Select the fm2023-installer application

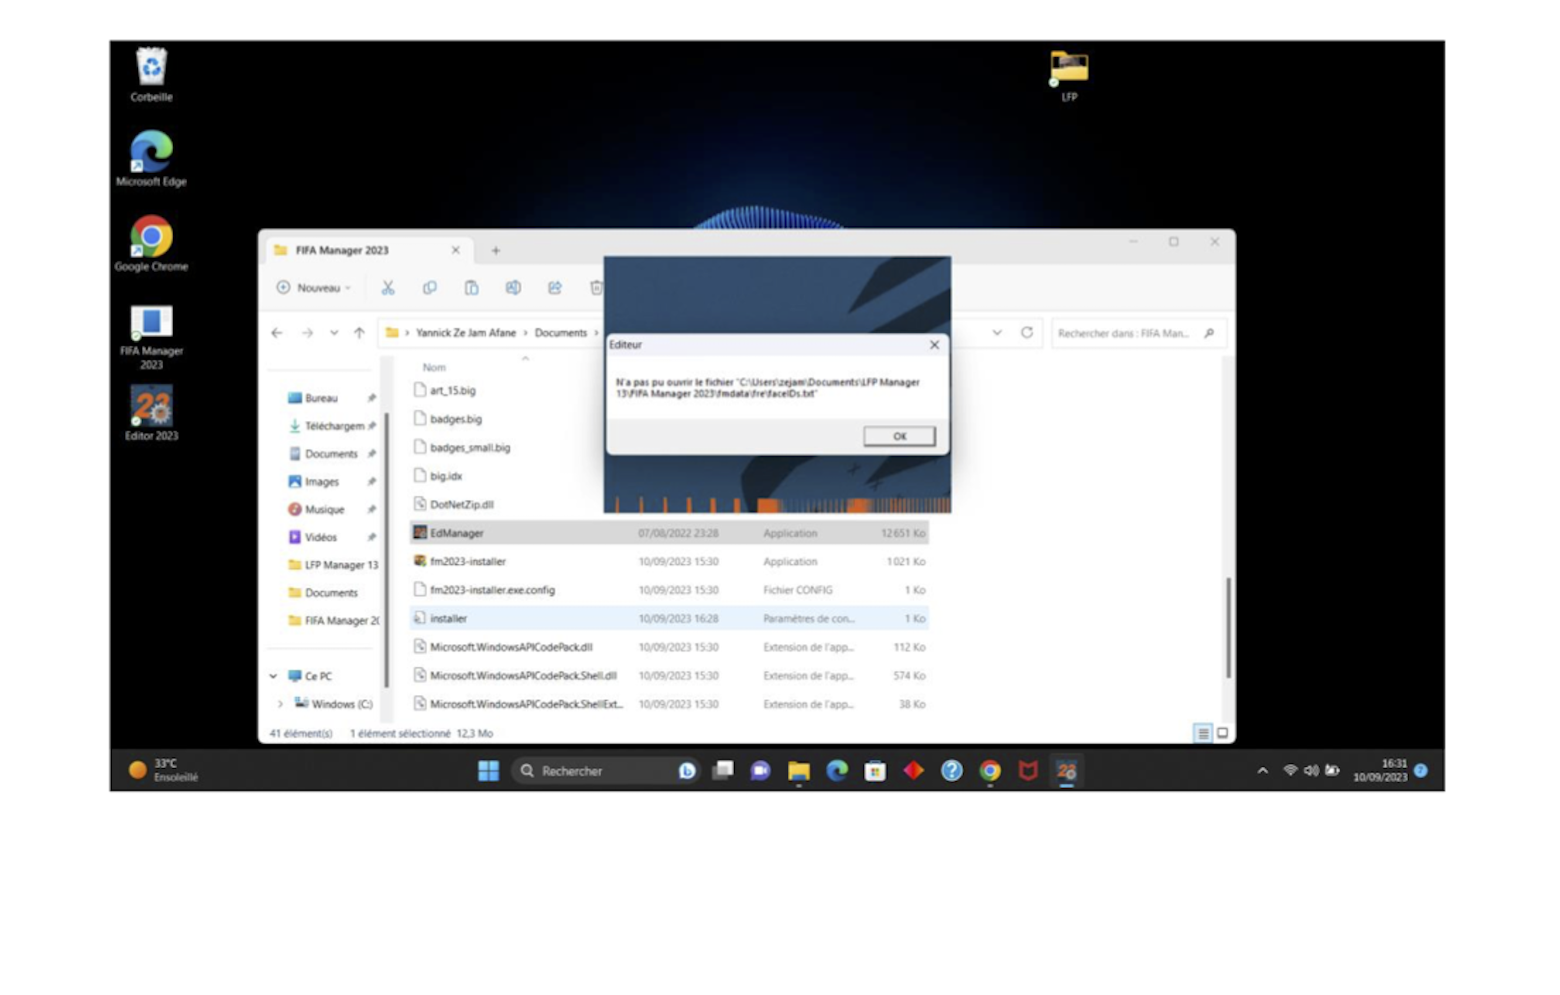pos(669,562)
